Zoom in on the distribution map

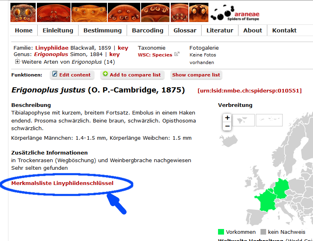point(227,118)
